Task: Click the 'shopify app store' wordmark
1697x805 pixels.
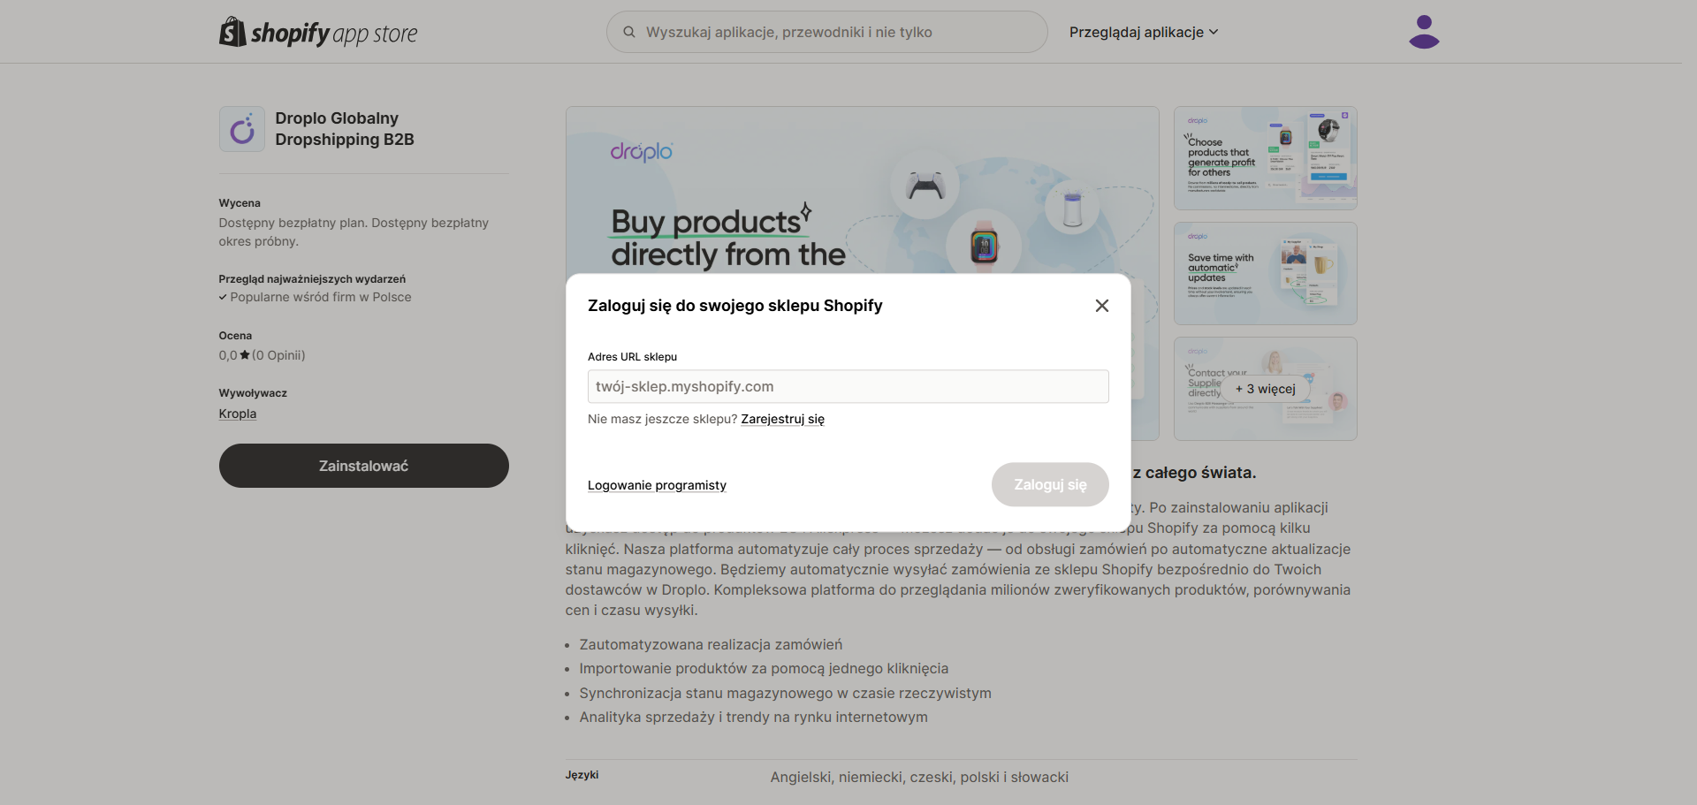Action: pyautogui.click(x=334, y=34)
